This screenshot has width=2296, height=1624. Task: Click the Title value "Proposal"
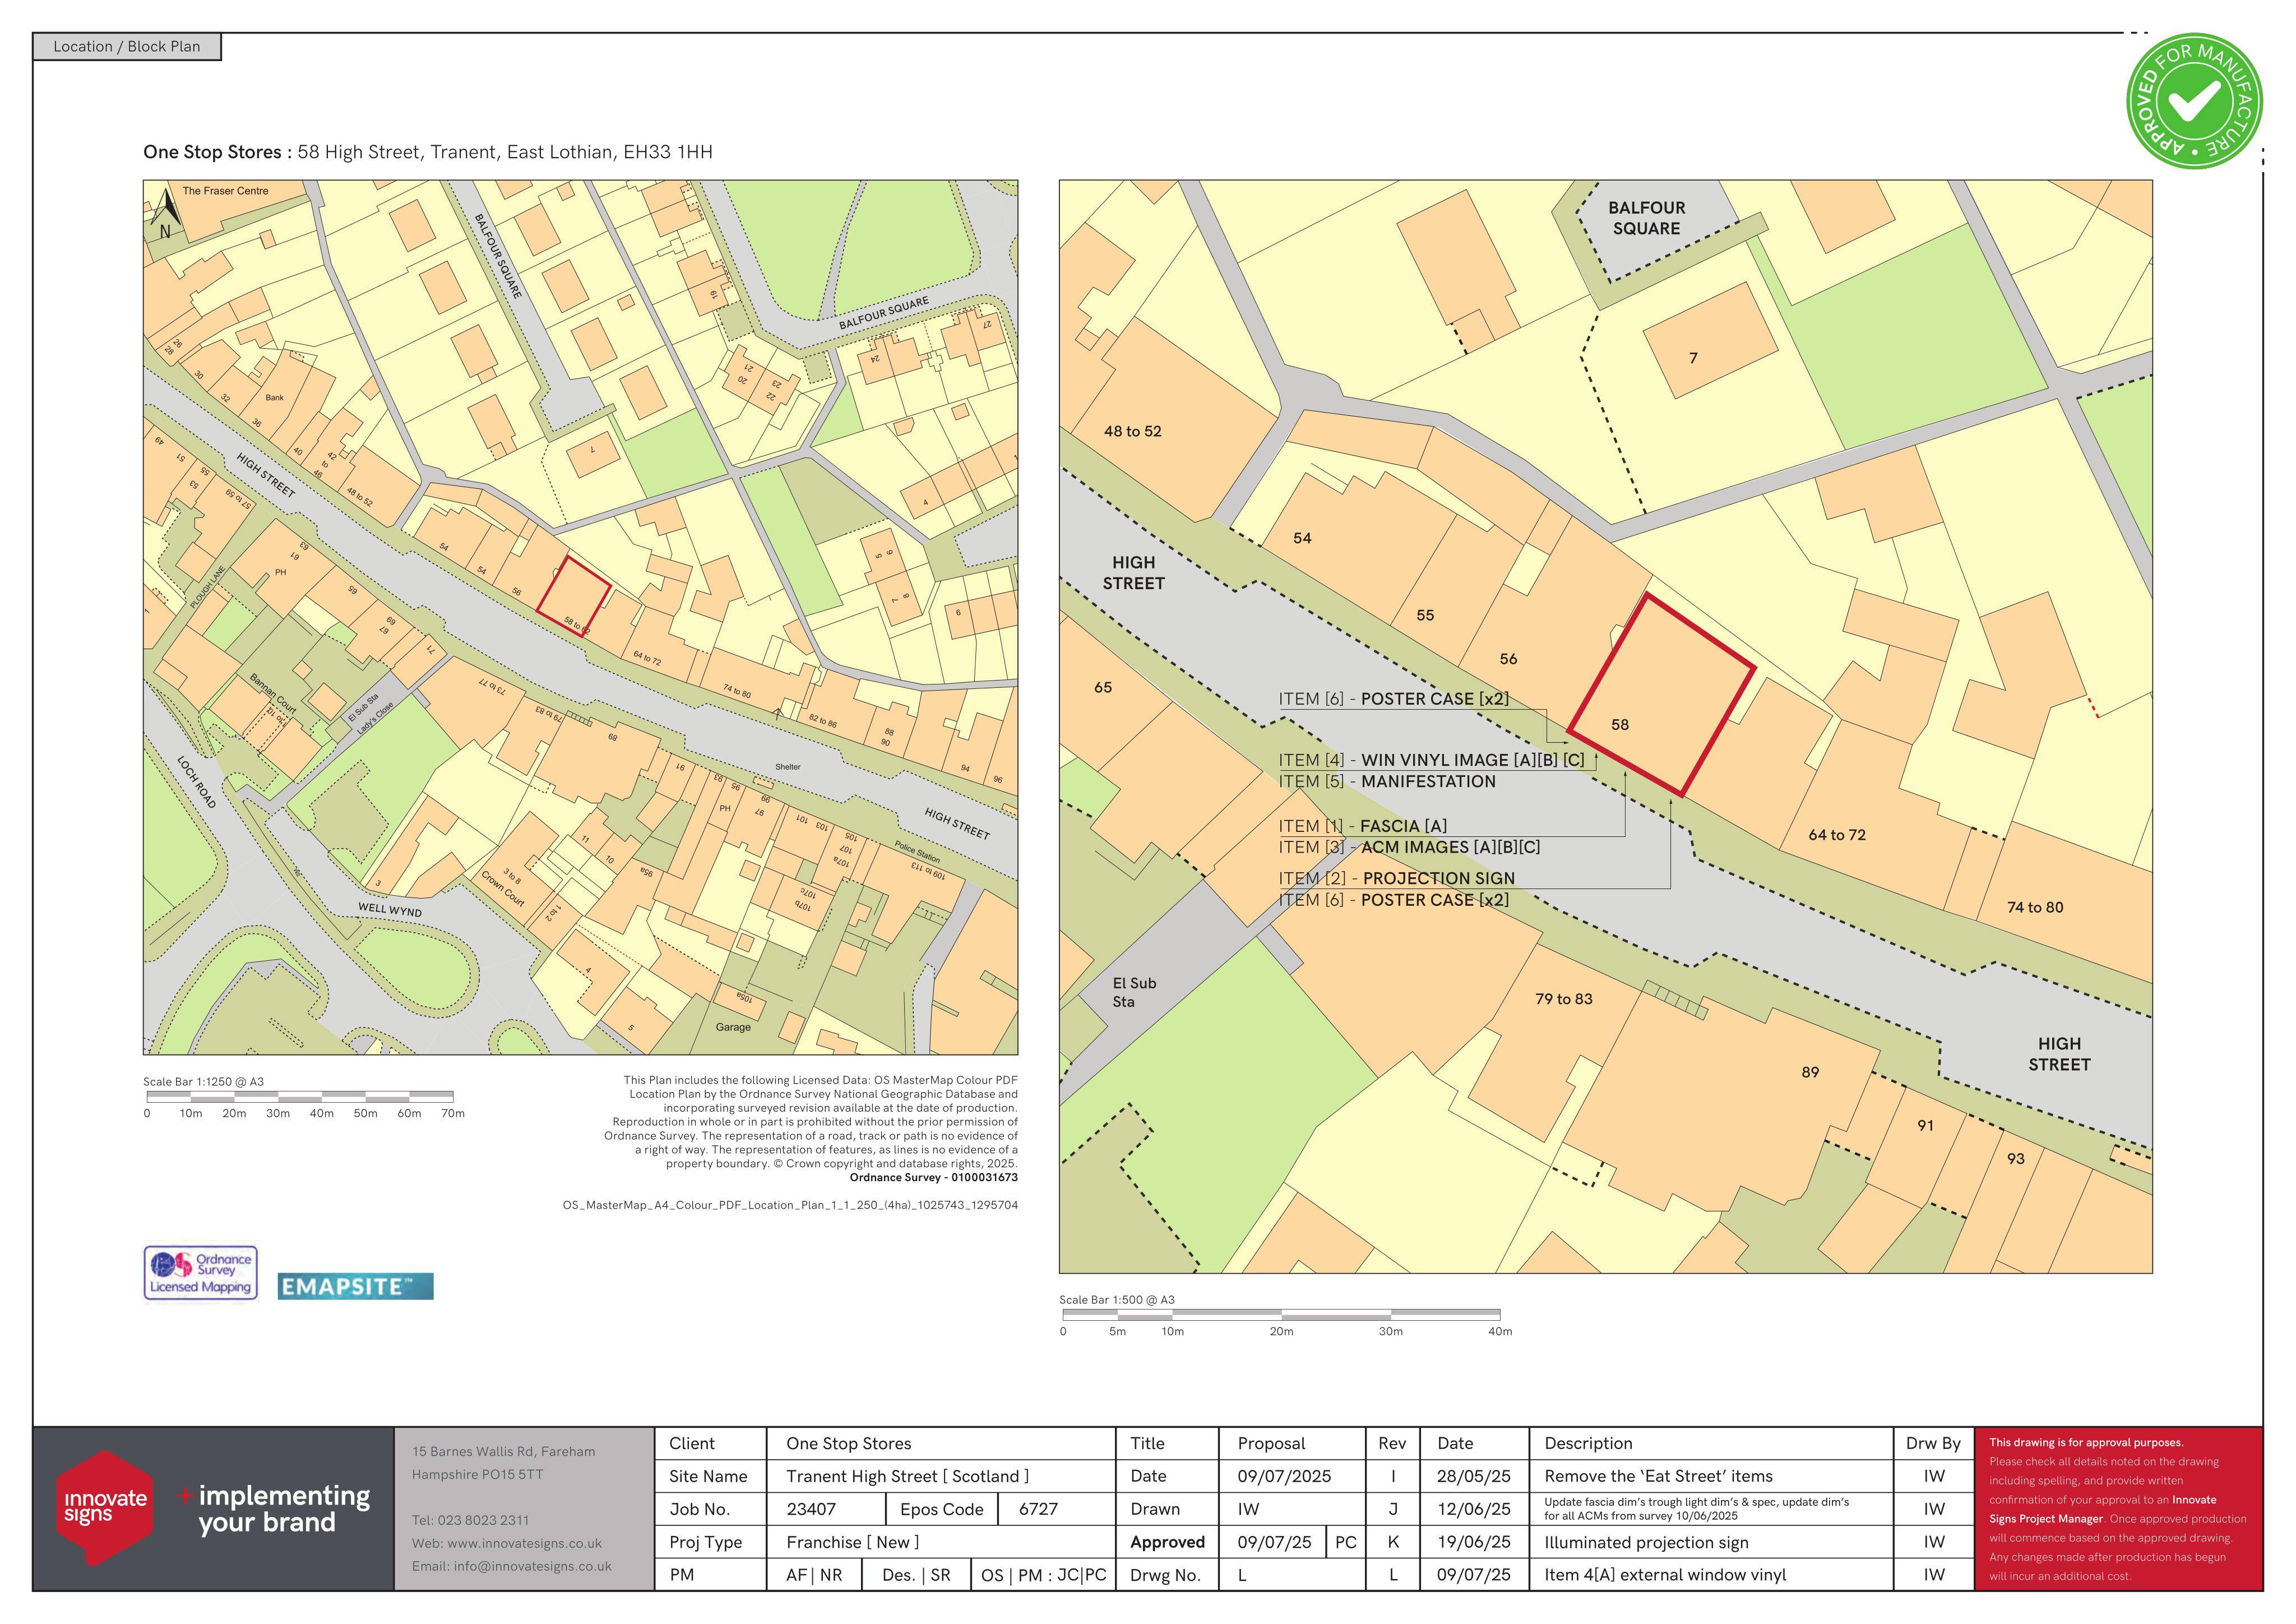point(1271,1444)
